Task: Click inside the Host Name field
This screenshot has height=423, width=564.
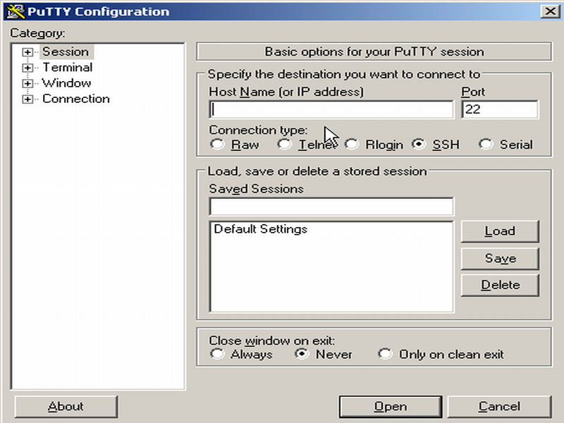Action: (x=331, y=109)
